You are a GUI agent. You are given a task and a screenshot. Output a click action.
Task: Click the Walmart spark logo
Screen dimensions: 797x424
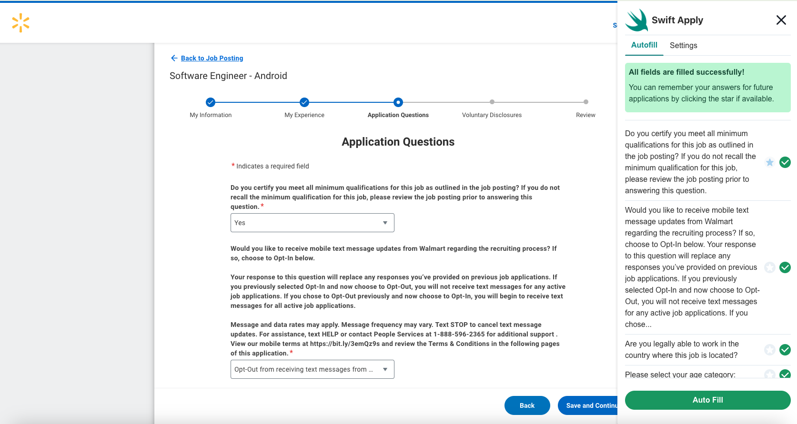[x=20, y=23]
